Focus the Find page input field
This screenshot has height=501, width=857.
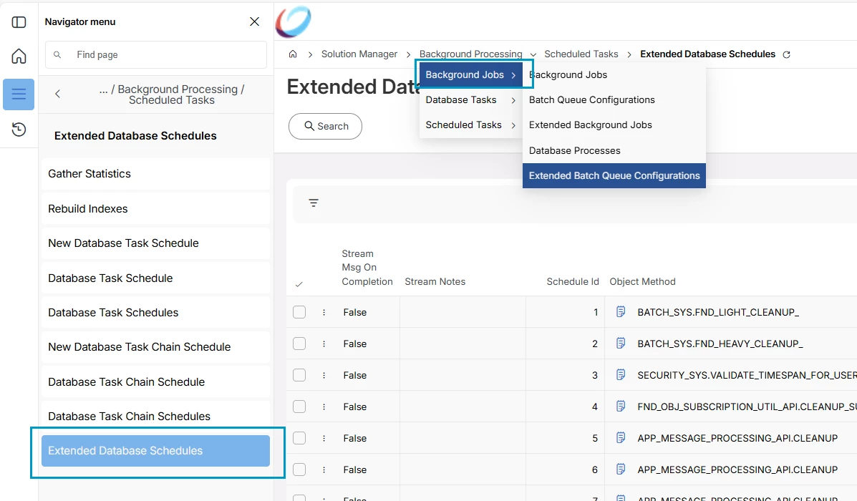pos(165,55)
